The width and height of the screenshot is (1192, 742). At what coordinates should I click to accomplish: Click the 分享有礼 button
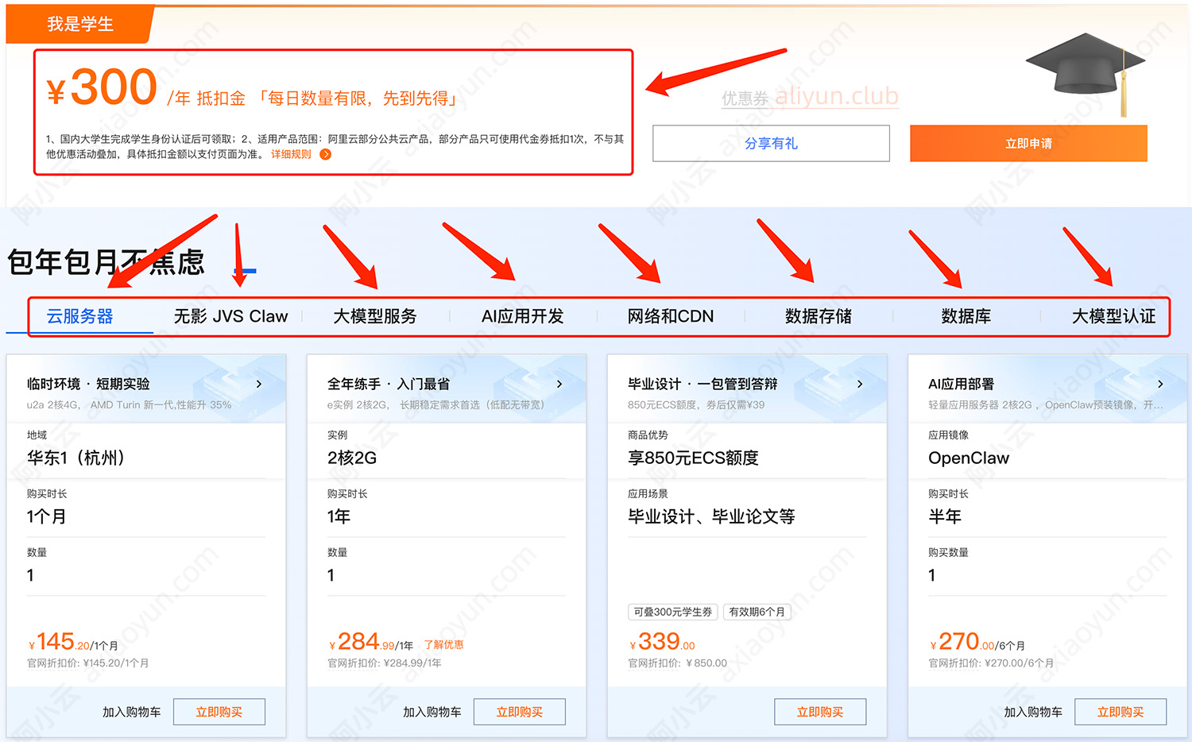[771, 143]
